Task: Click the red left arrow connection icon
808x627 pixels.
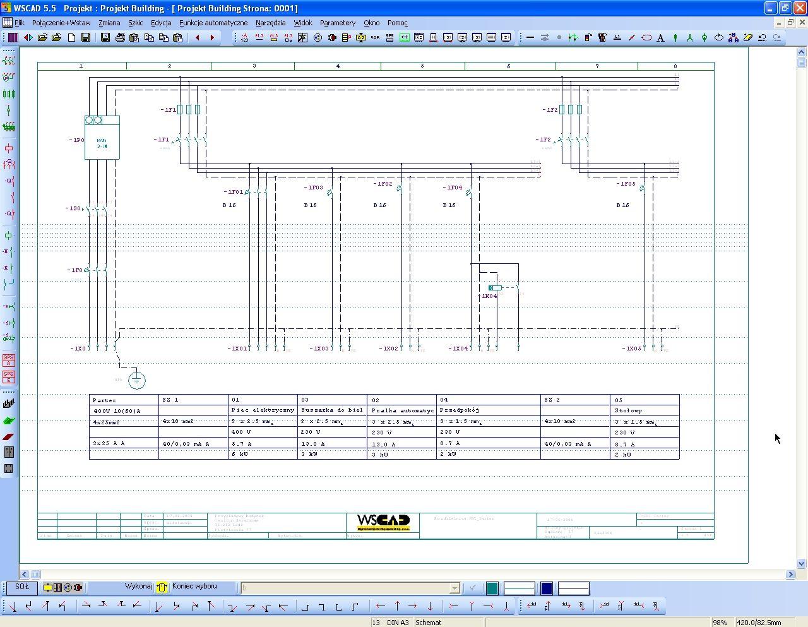Action: [380, 606]
